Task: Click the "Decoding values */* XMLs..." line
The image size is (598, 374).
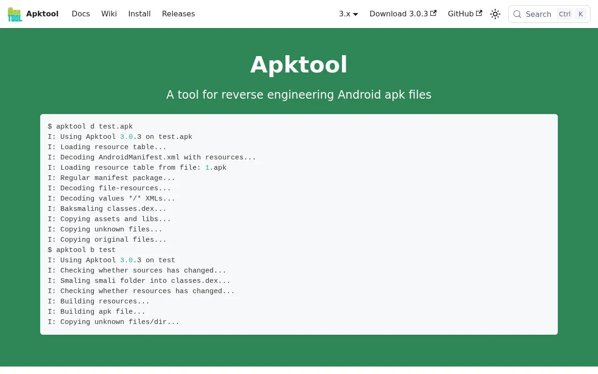Action: [x=111, y=199]
